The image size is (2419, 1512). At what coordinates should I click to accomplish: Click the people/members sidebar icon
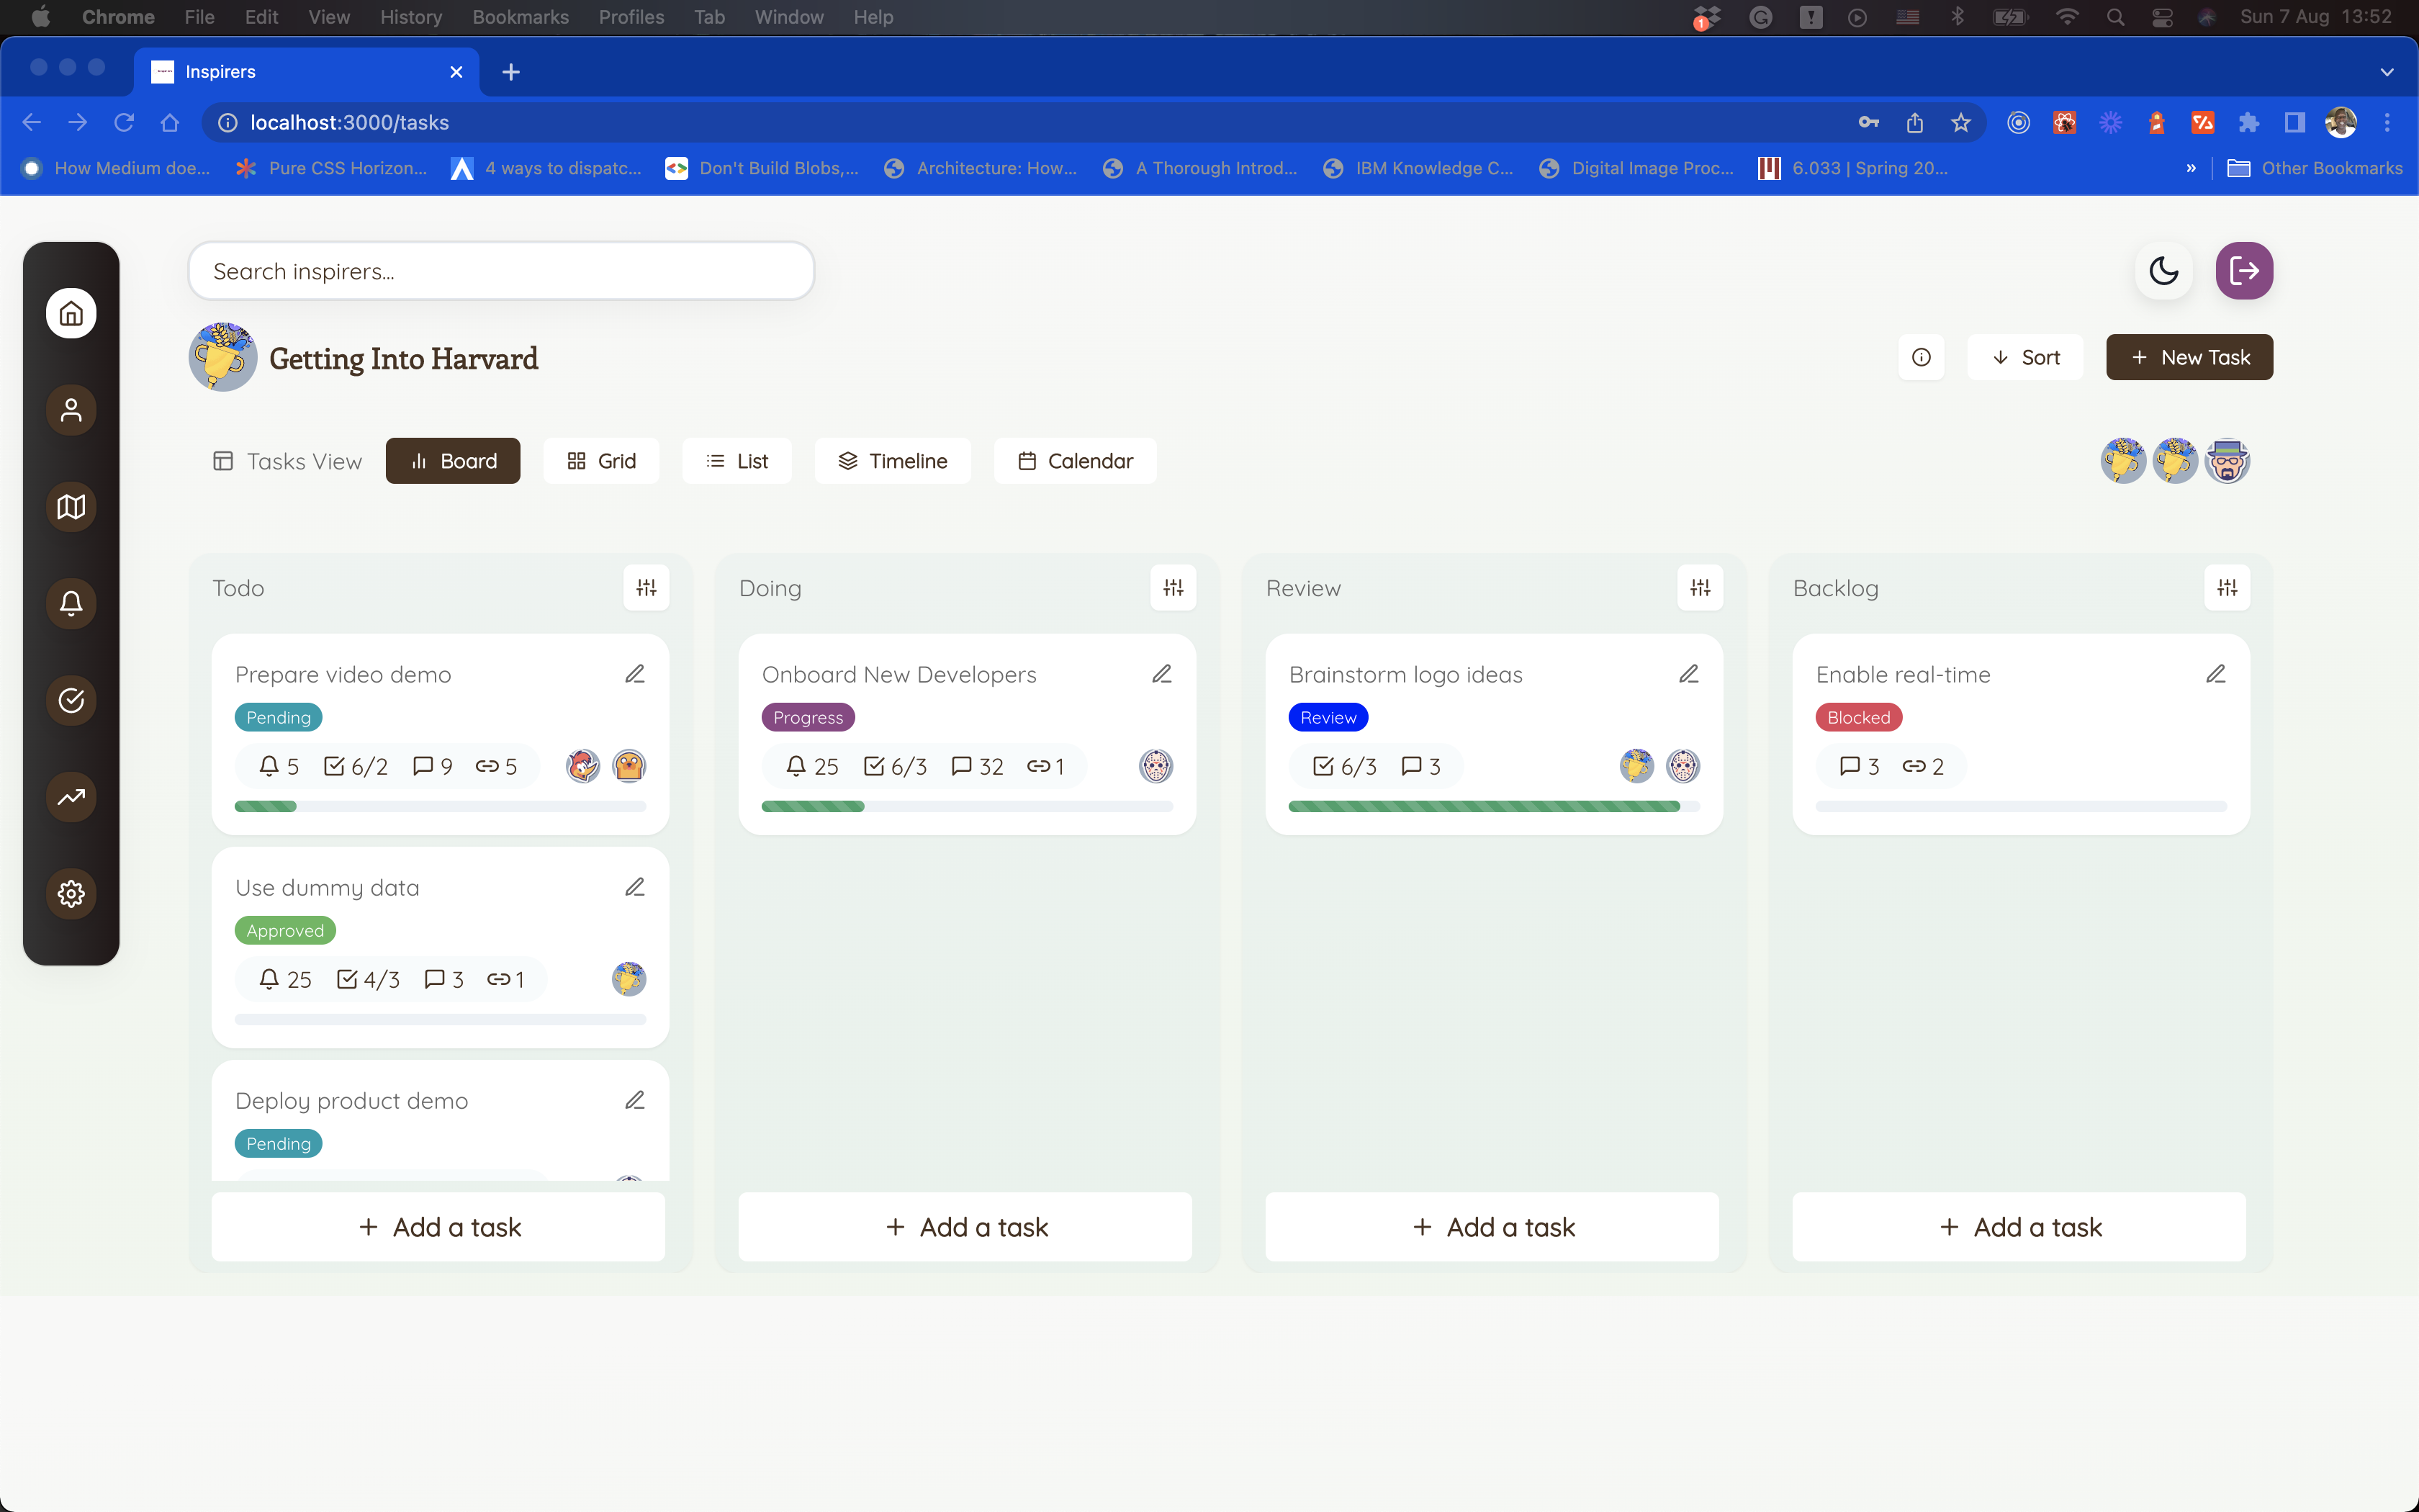click(x=70, y=410)
